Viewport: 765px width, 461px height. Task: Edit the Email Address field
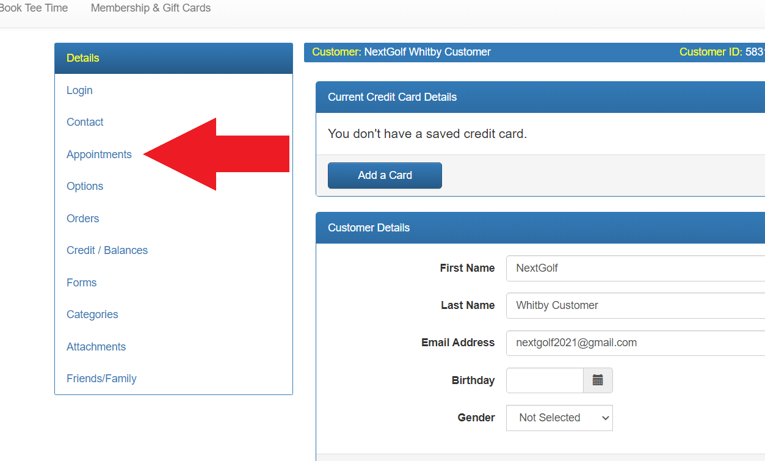(636, 343)
